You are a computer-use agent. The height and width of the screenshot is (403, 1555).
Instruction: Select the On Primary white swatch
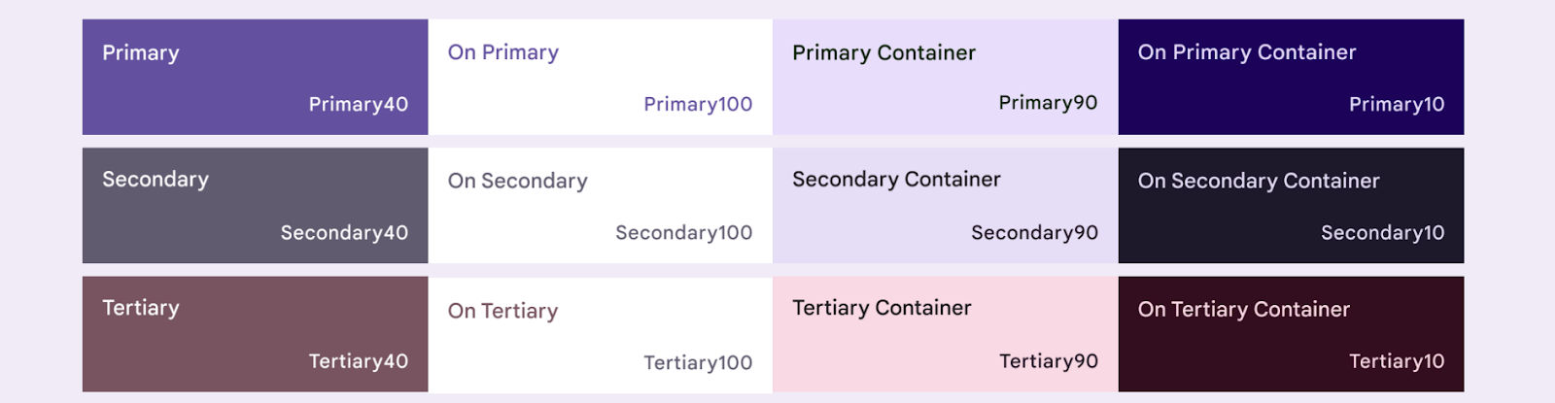click(600, 77)
